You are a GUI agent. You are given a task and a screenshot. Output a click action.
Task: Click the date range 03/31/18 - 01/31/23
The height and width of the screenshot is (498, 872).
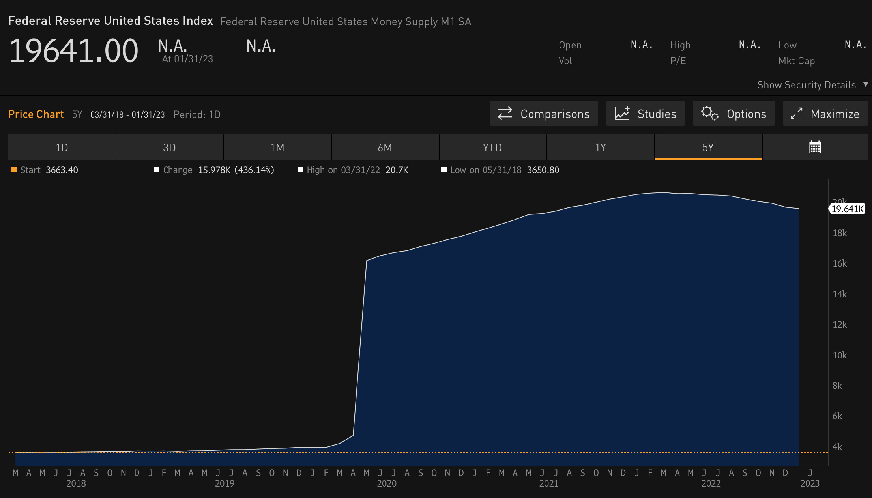click(x=127, y=114)
